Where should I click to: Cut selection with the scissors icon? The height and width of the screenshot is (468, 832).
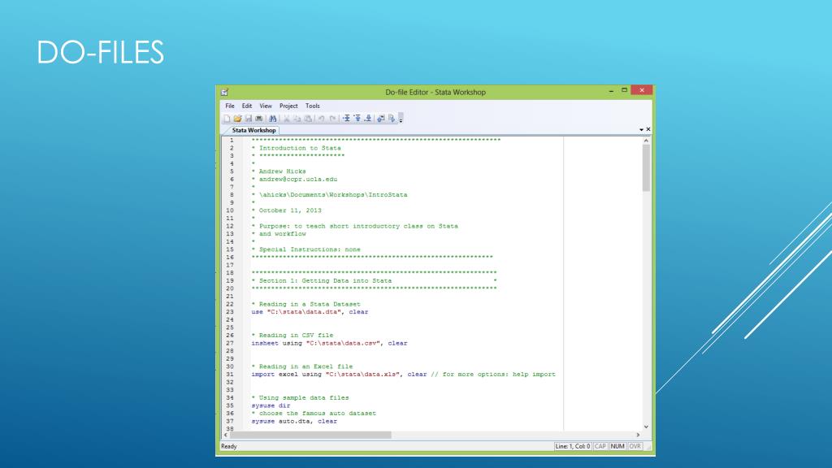click(287, 119)
